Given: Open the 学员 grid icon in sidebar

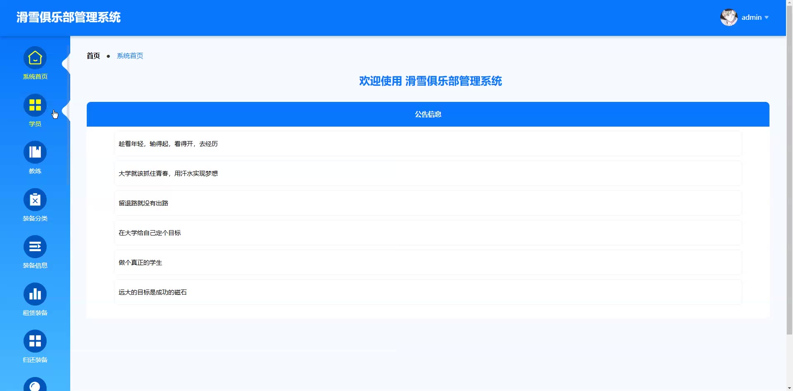Looking at the screenshot, I should (x=35, y=105).
